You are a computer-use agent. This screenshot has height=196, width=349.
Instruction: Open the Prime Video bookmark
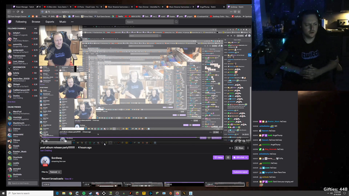pos(87,16)
